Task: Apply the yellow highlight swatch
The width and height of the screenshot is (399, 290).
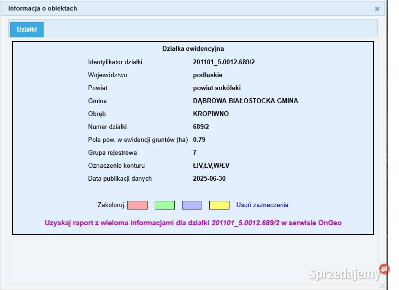Action: coord(219,205)
